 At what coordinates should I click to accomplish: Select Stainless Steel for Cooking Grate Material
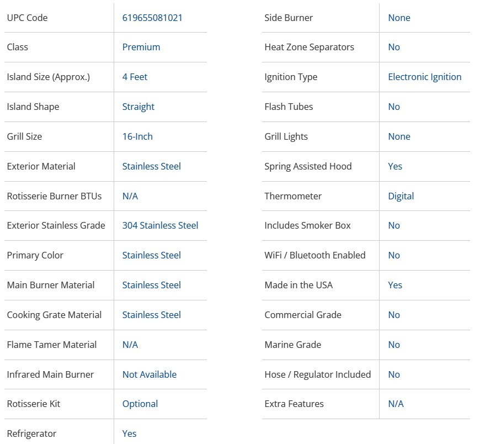click(x=151, y=315)
